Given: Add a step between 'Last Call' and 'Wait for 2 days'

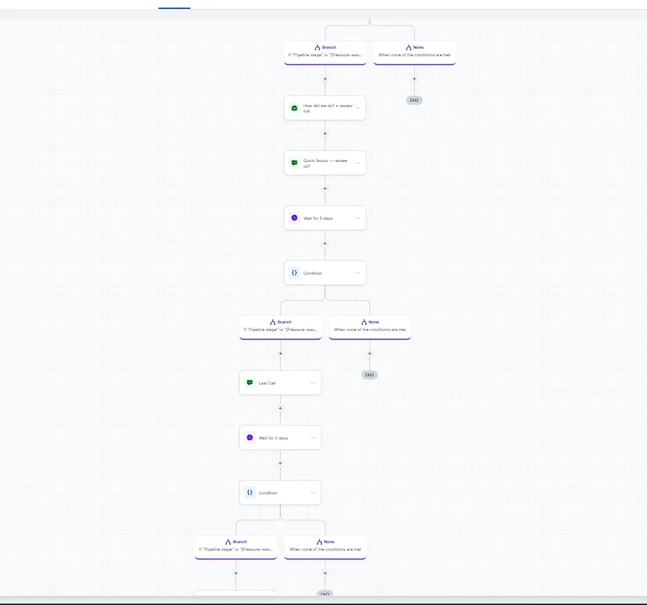Looking at the screenshot, I should point(281,409).
